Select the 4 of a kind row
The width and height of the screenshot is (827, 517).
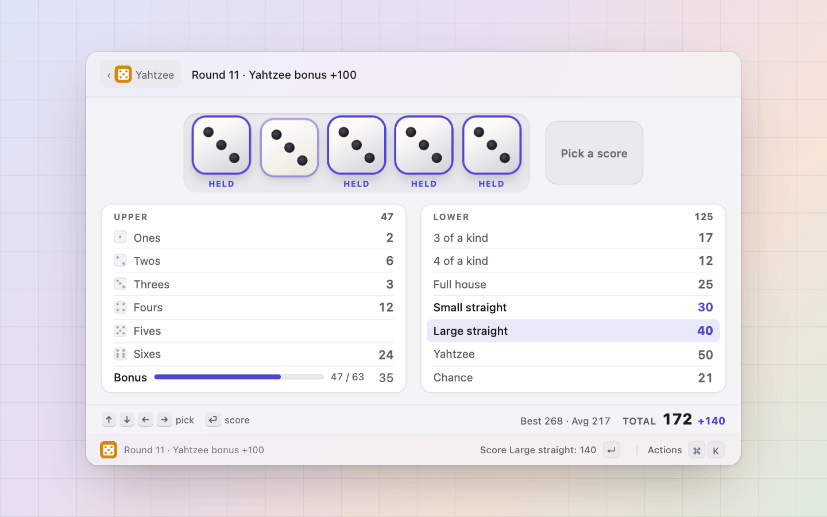573,261
